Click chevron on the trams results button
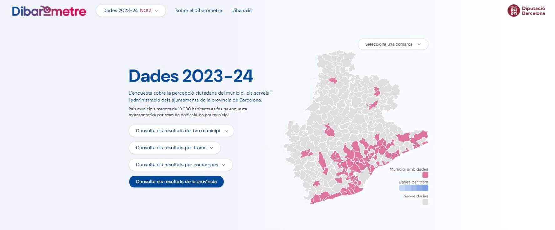The image size is (555, 230). [x=211, y=148]
